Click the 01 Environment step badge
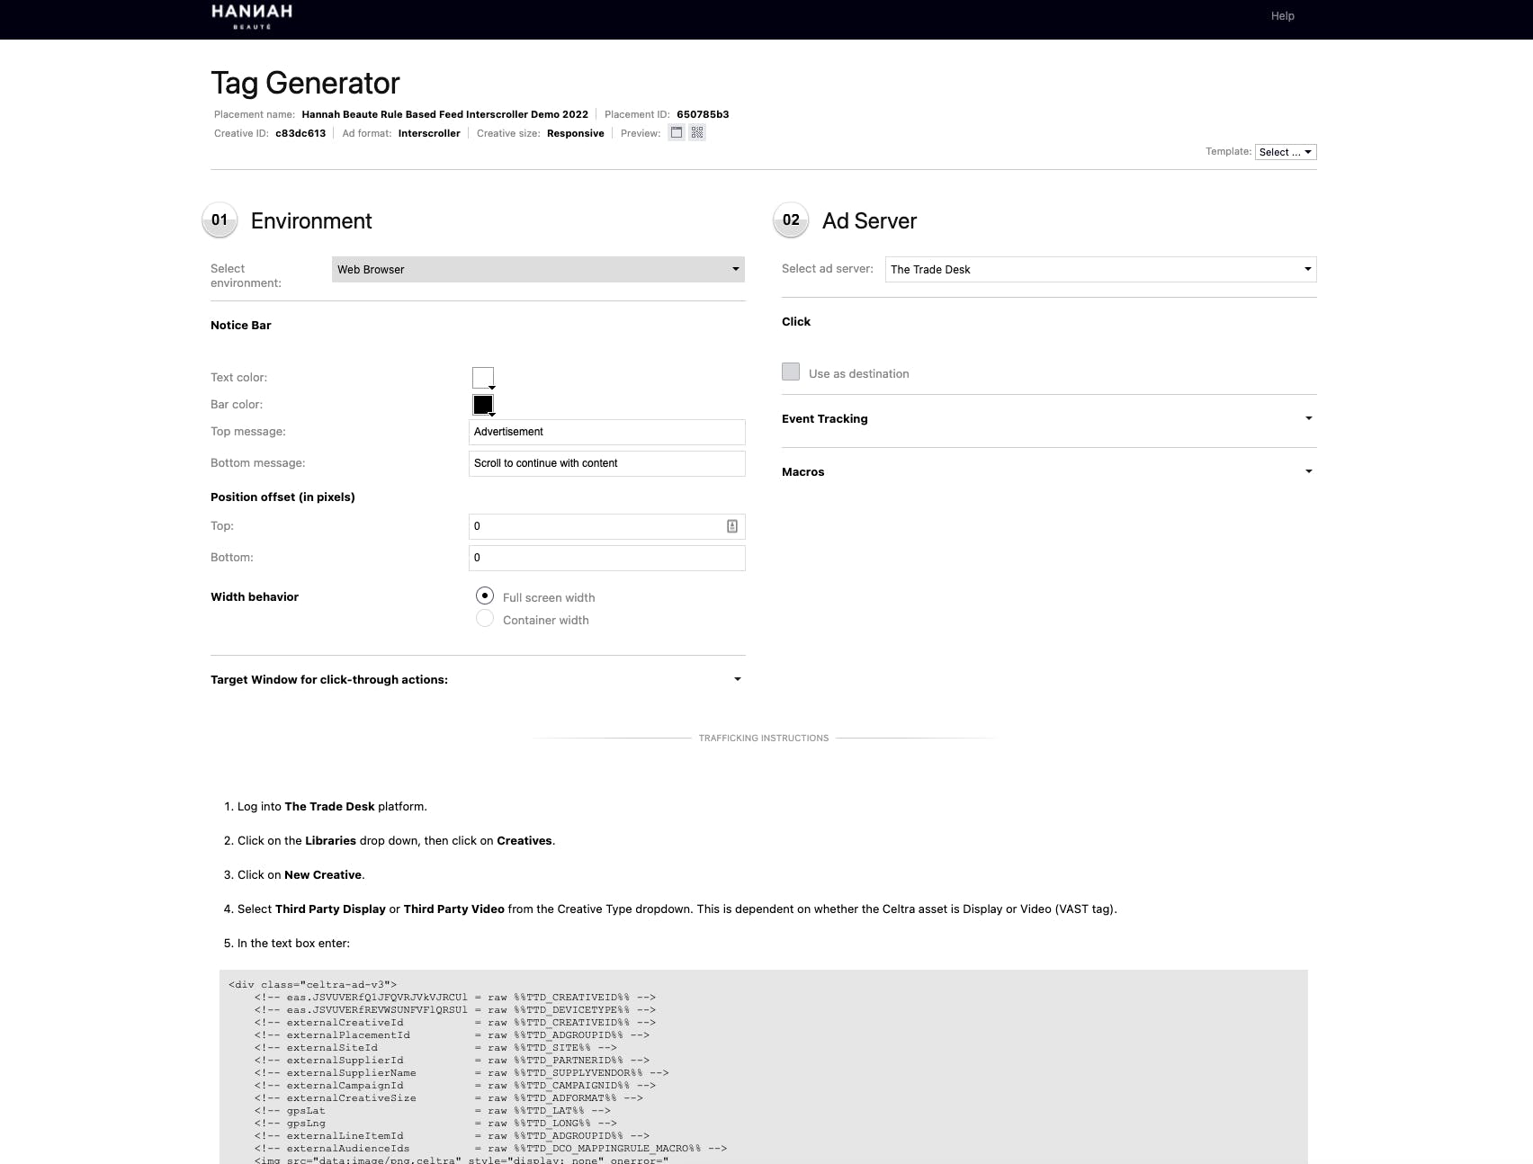The image size is (1533, 1164). pyautogui.click(x=220, y=220)
